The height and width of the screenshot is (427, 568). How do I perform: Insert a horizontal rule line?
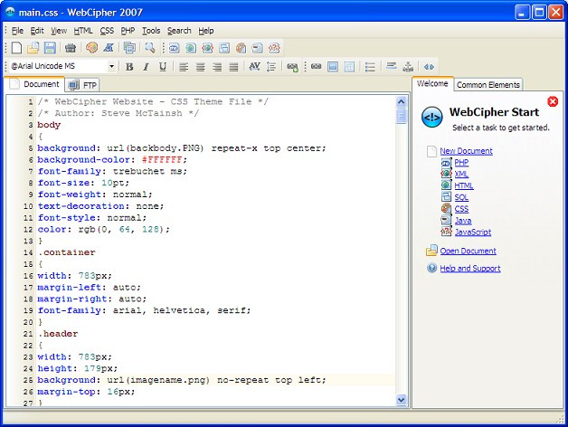[392, 66]
